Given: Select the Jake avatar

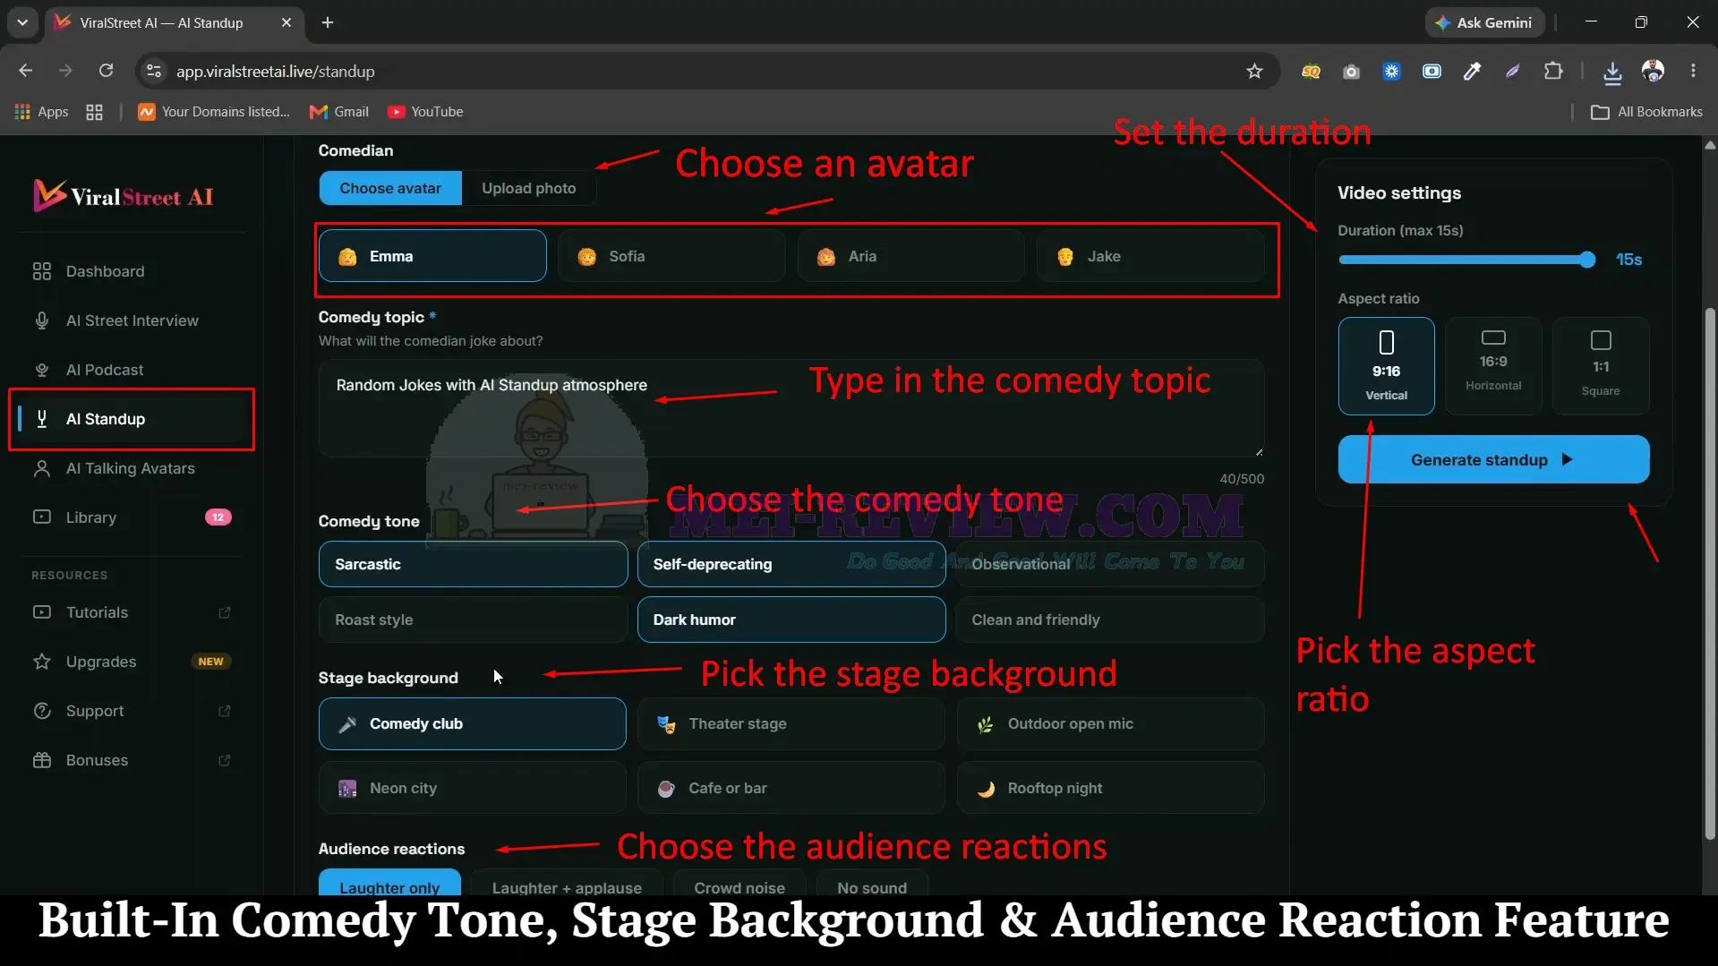Looking at the screenshot, I should (1150, 256).
